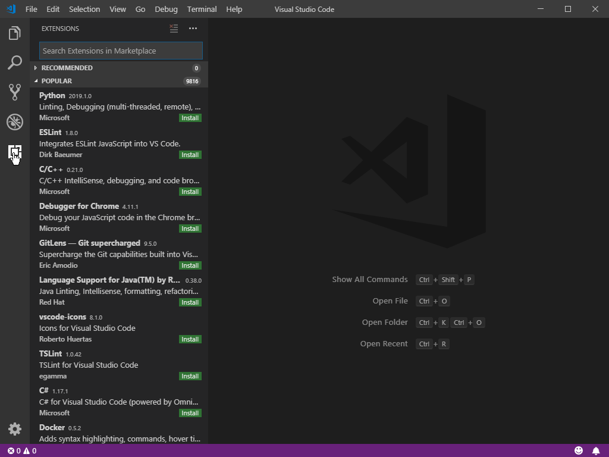Viewport: 609px width, 457px height.
Task: Open the Extensions More Actions ellipsis
Action: click(193, 29)
